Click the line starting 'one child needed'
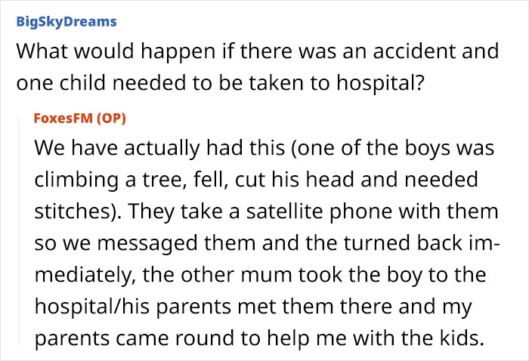Screen dimensions: 529x361 tap(220, 83)
